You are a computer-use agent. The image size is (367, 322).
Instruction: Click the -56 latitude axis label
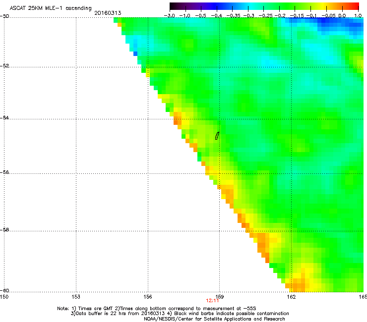click(x=4, y=172)
